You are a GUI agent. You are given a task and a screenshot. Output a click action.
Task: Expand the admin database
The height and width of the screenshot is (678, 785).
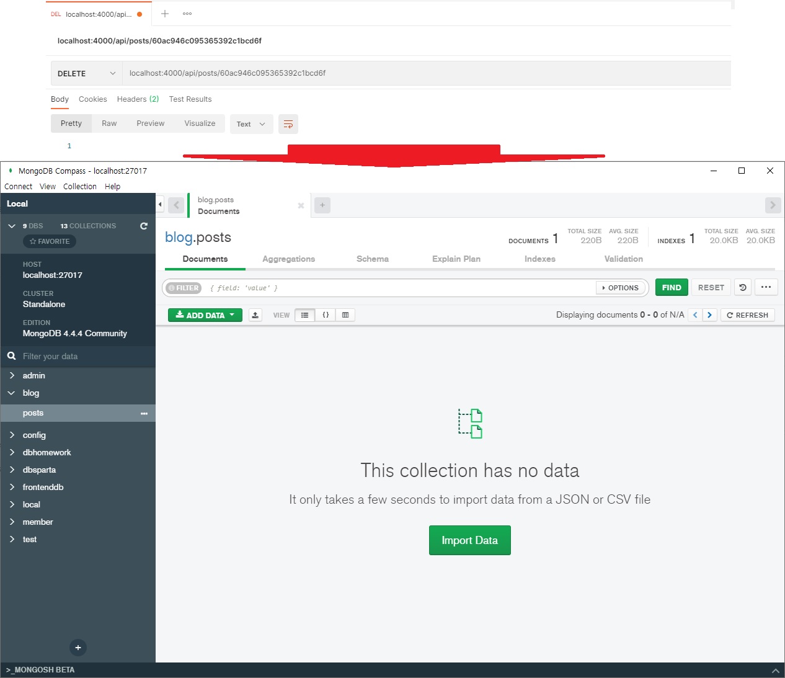coord(12,375)
